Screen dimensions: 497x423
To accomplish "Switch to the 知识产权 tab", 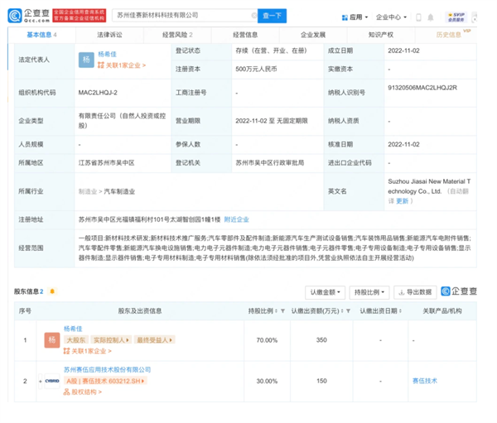I will 381,35.
